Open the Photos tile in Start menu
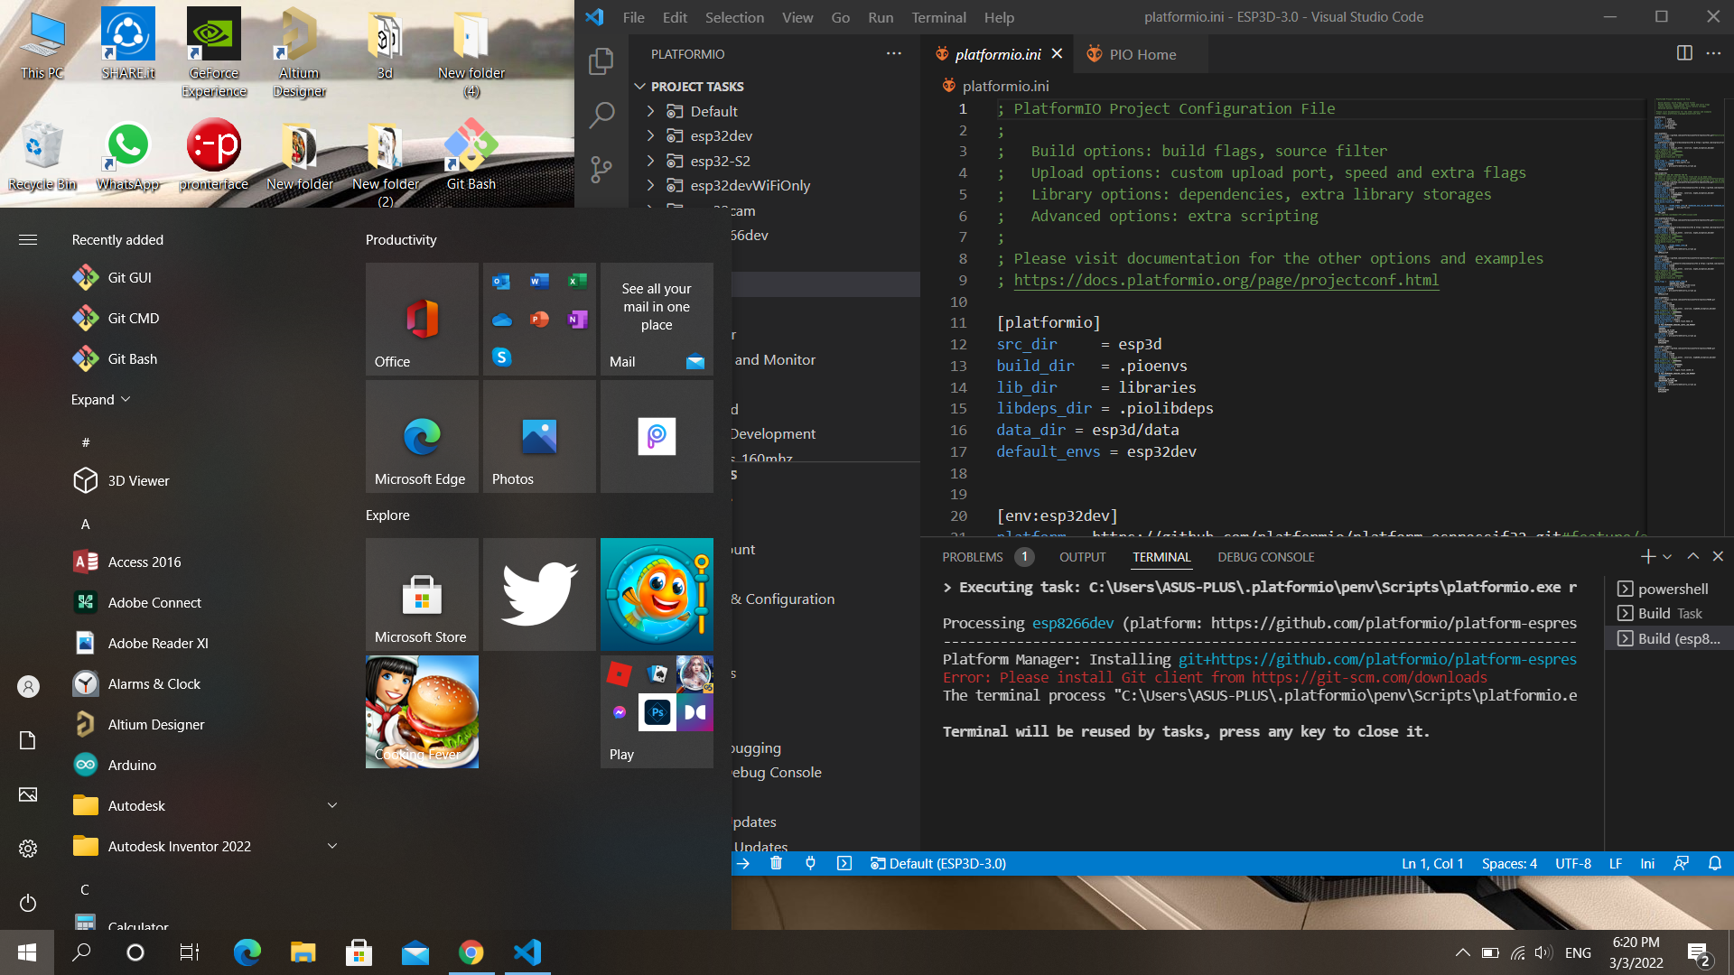The image size is (1734, 975). coord(539,436)
